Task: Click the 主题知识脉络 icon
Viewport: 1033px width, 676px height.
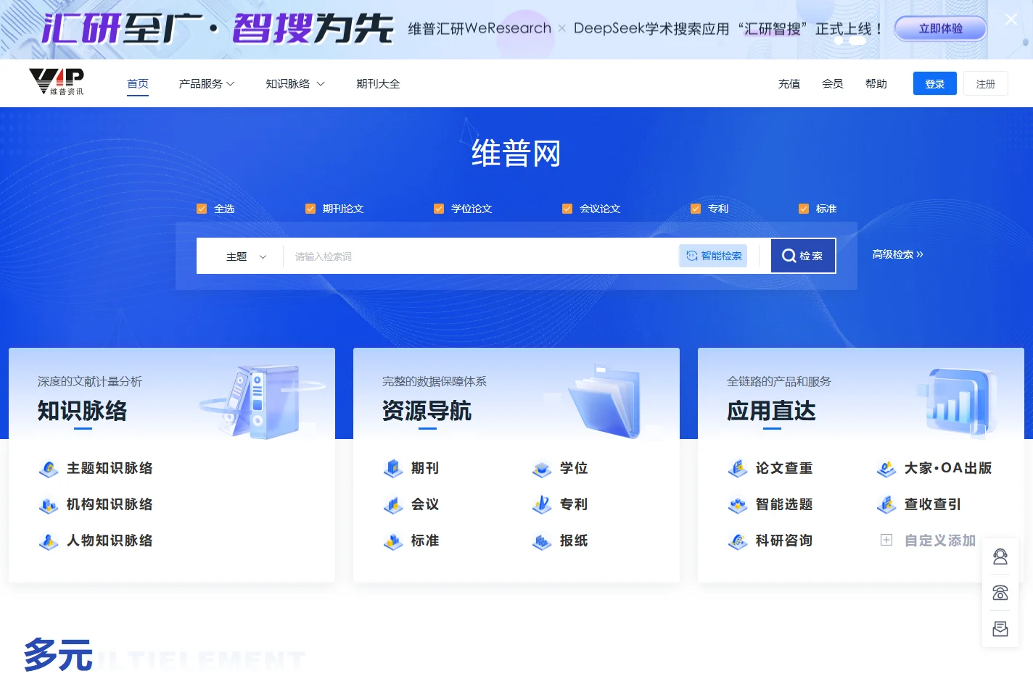Action: pos(49,469)
